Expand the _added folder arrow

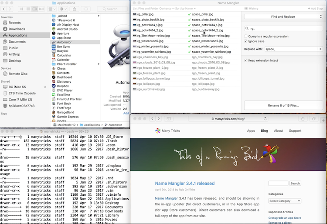(x=99, y=16)
